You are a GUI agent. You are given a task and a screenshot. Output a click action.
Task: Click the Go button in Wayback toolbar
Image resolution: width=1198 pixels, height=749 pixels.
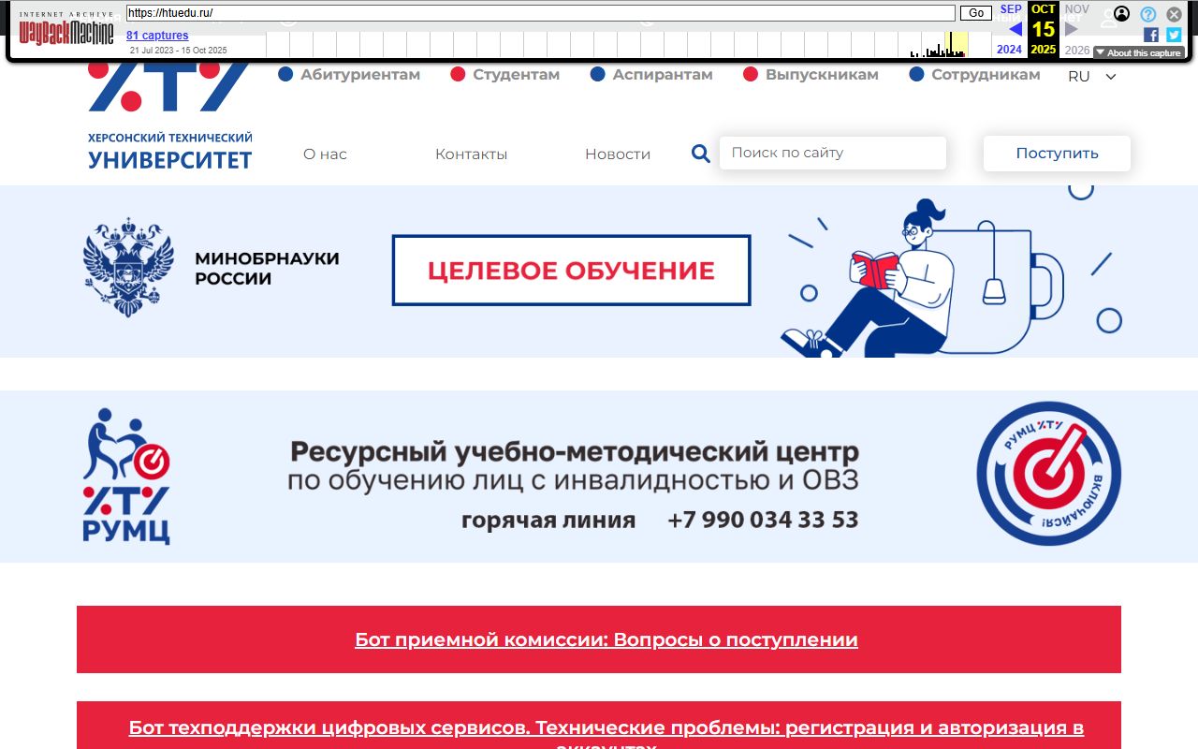[976, 13]
